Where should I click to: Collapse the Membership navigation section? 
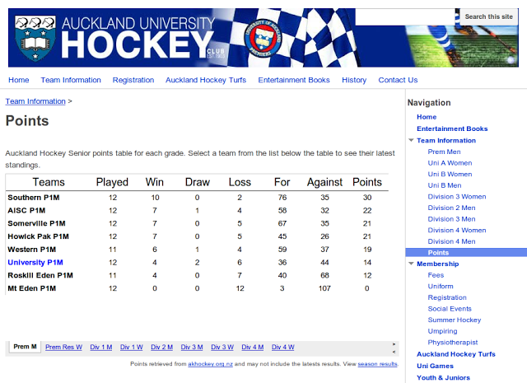pyautogui.click(x=412, y=264)
